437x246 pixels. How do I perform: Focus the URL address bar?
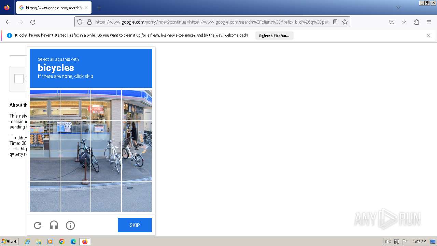212,22
